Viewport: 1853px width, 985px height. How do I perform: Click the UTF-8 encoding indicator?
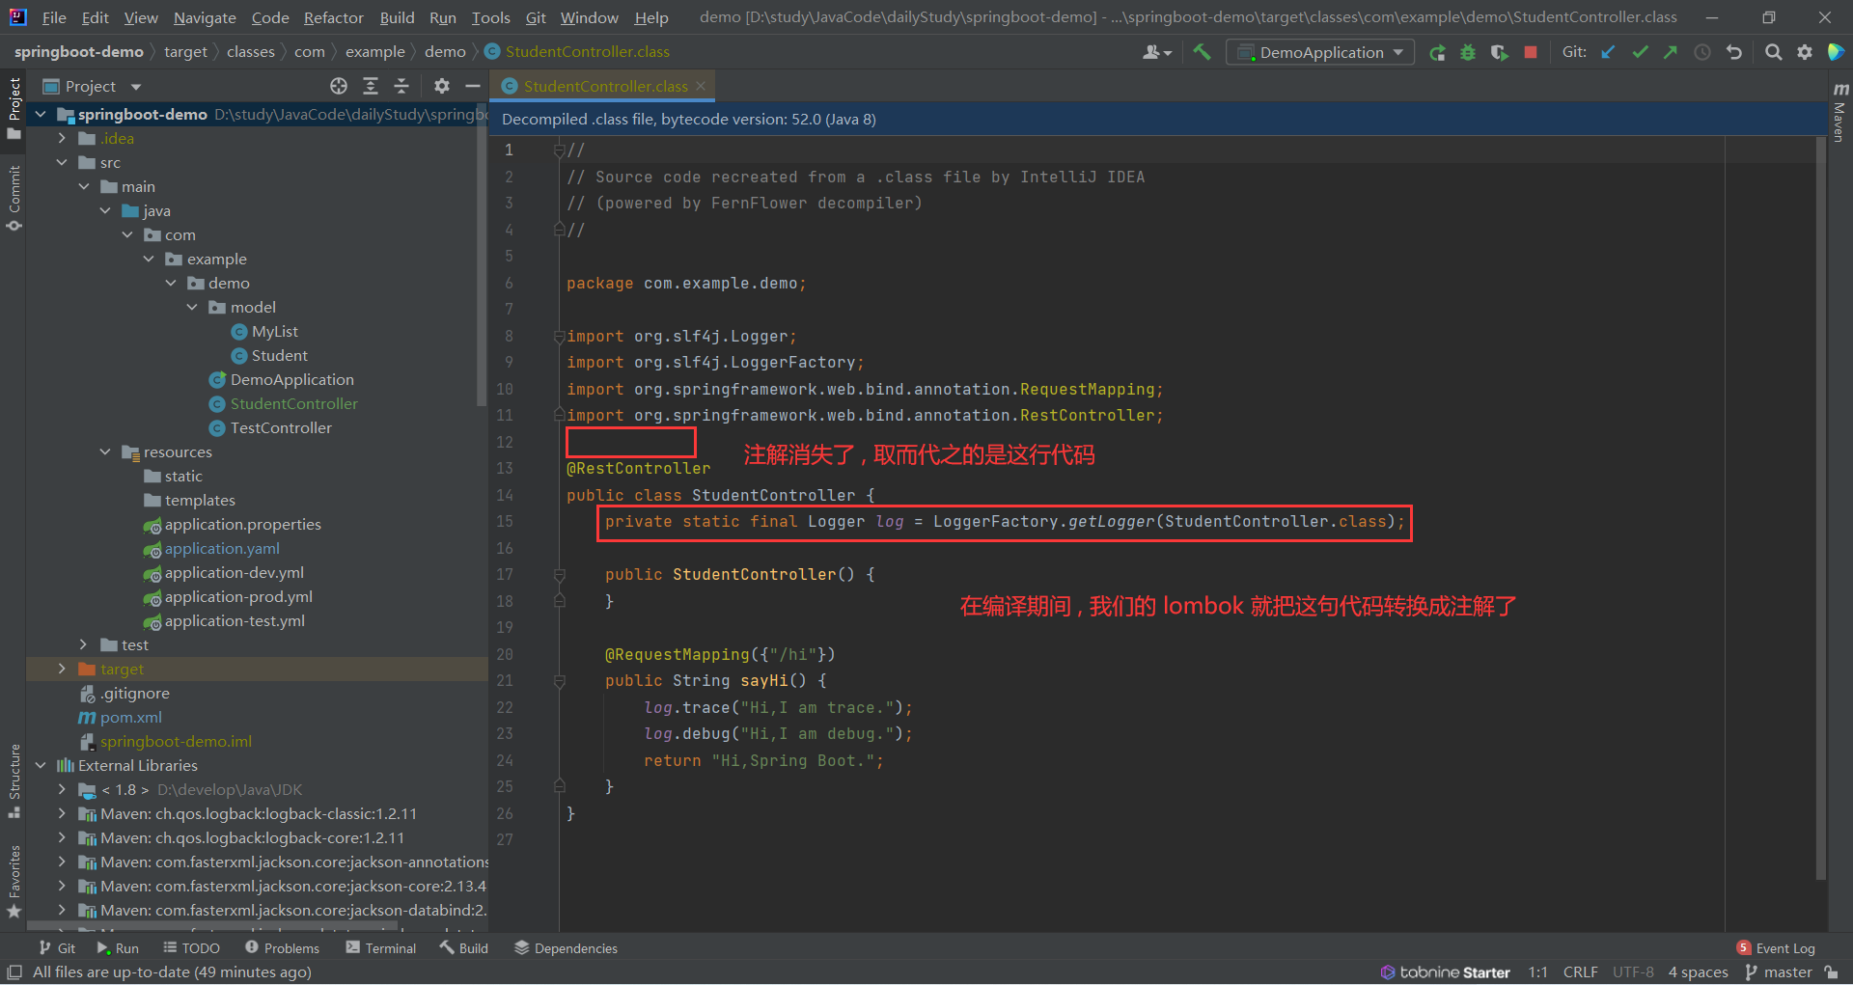1633,972
